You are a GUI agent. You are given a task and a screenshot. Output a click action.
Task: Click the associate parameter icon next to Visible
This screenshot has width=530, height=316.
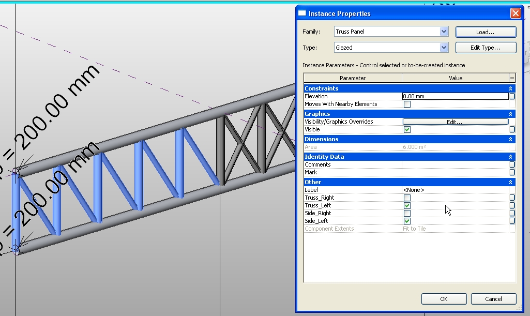coord(512,129)
